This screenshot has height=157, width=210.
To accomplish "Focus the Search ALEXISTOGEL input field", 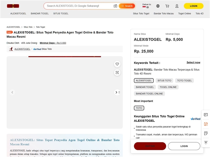I will [x=79, y=6].
